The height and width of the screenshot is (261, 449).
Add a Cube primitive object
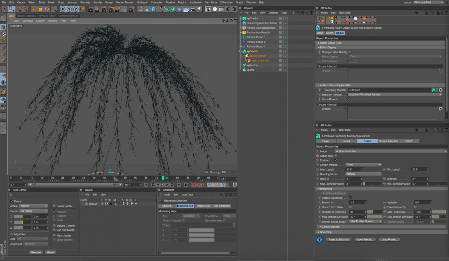(x=154, y=9)
